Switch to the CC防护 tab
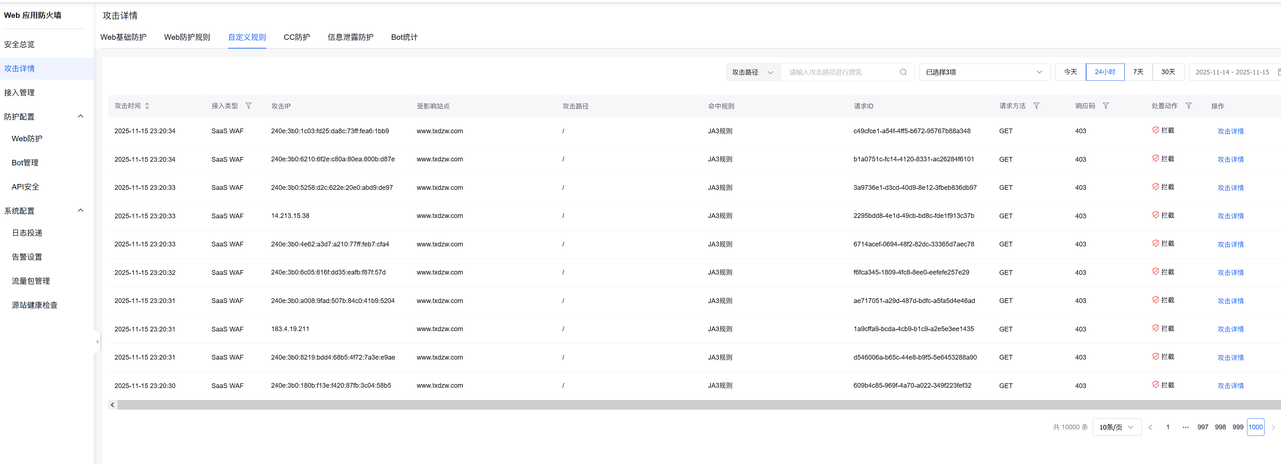 point(296,37)
